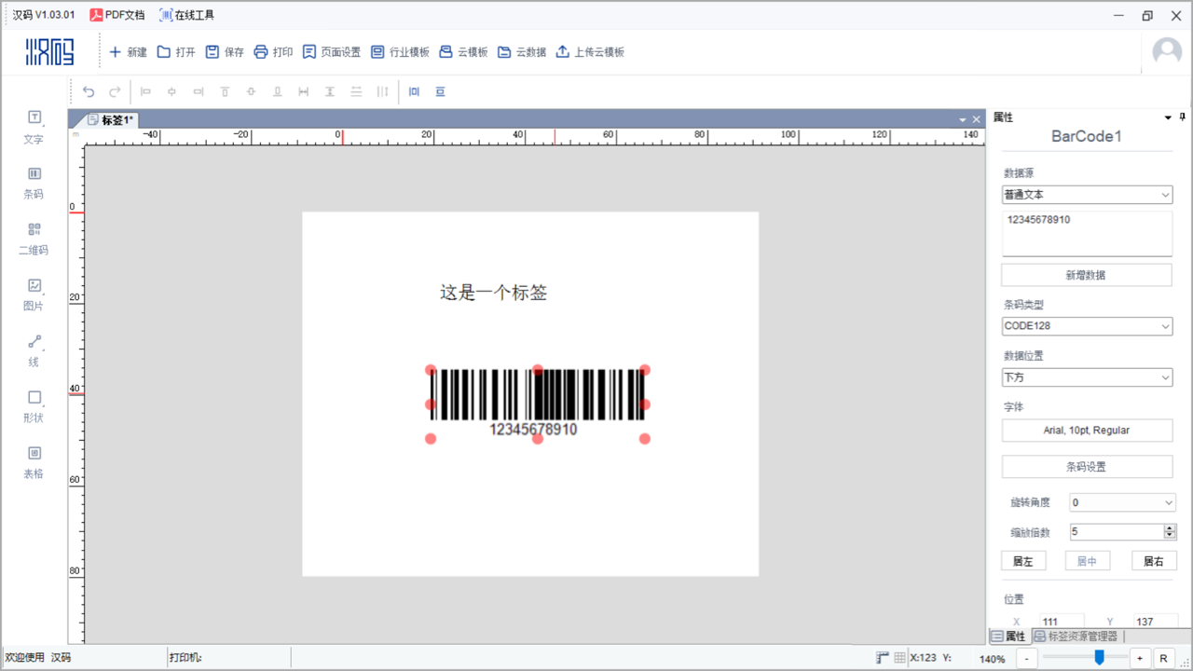Adjust the zoom slider at bottom right
This screenshot has width=1193, height=671.
point(1098,657)
